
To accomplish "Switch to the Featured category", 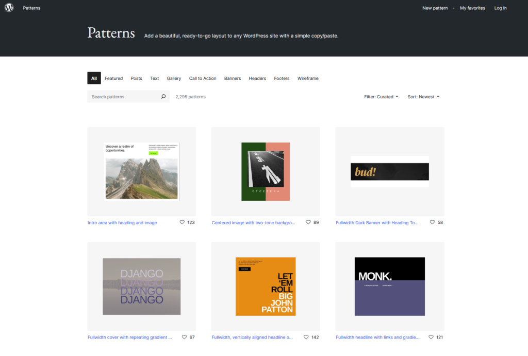I will (x=114, y=78).
